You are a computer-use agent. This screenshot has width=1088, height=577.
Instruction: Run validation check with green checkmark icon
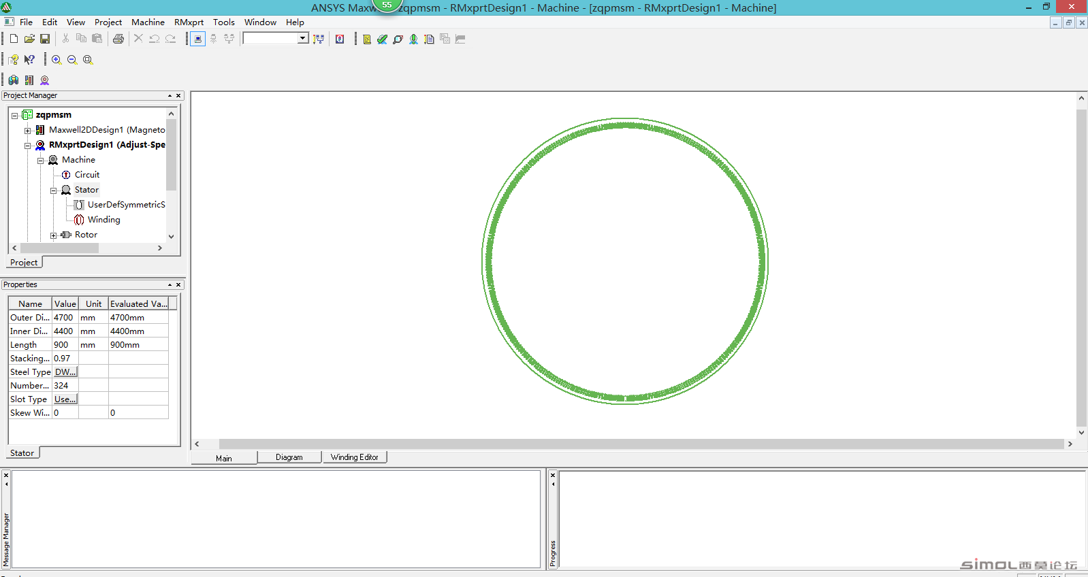pos(382,39)
